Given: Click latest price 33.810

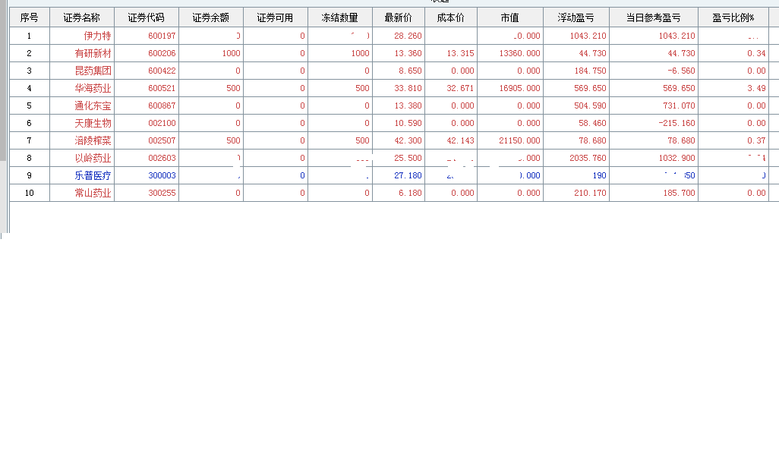Looking at the screenshot, I should (408, 89).
